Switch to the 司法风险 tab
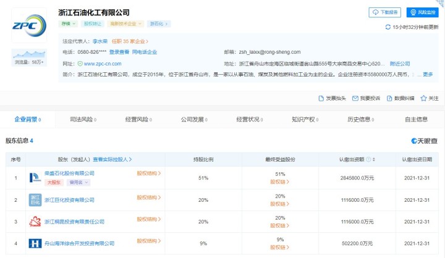 pyautogui.click(x=83, y=119)
